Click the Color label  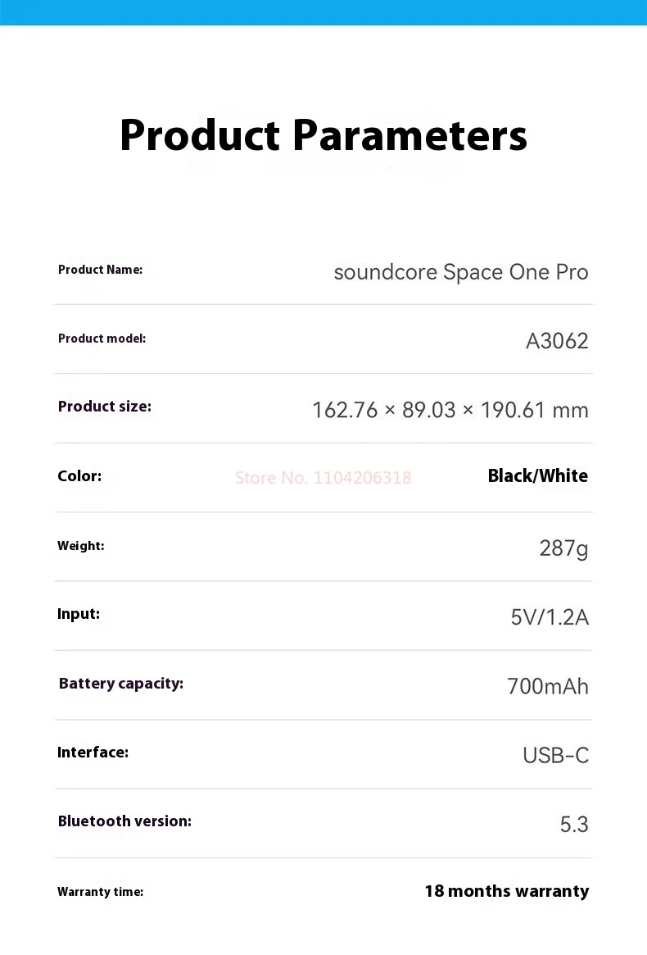tap(79, 476)
